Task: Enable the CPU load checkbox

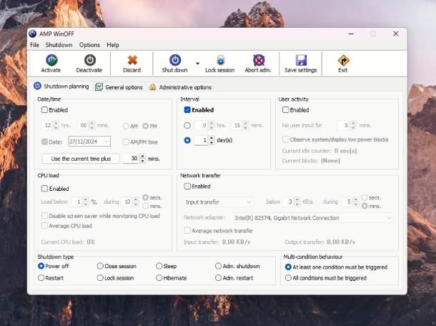Action: 44,189
